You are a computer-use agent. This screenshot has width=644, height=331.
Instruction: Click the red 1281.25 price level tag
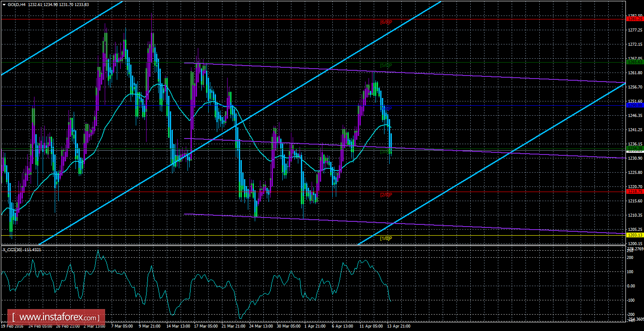click(x=635, y=19)
